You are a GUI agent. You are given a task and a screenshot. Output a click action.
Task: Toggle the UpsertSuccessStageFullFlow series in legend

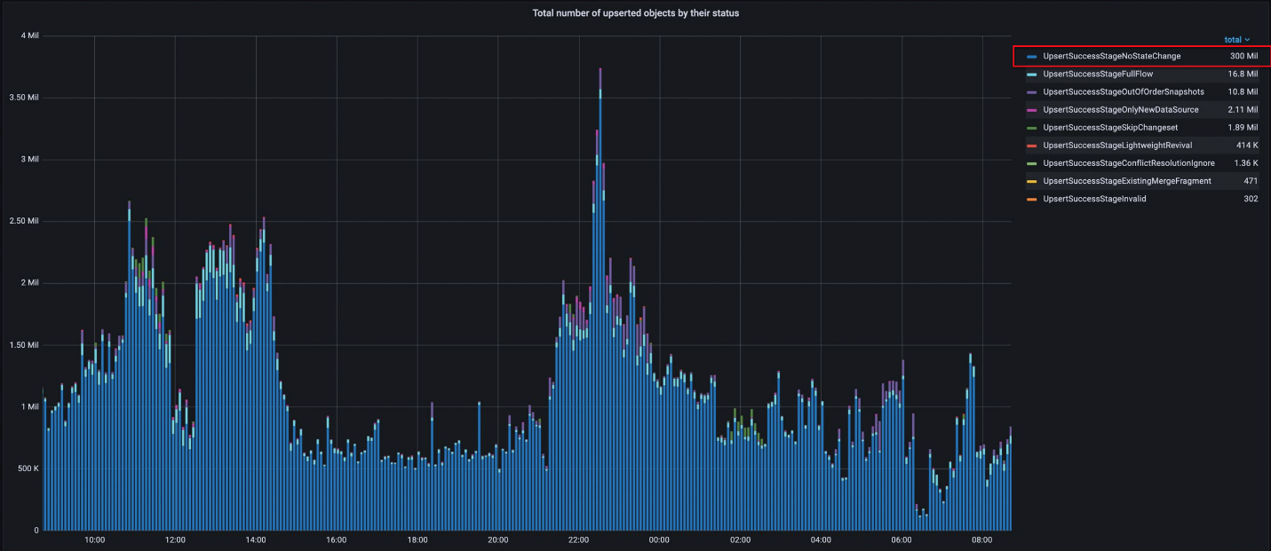[x=1098, y=74]
